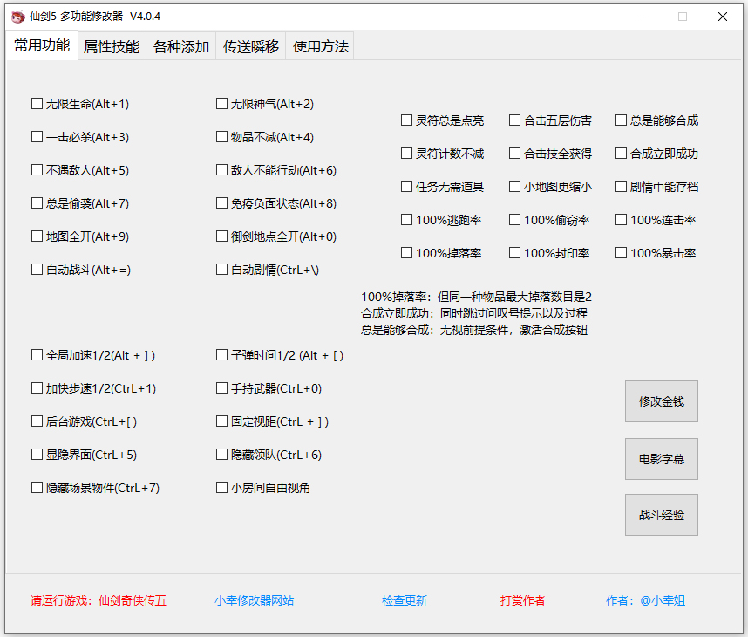Click the 作者: @小幸姐 link
Screen dimensions: 748x637
[645, 600]
